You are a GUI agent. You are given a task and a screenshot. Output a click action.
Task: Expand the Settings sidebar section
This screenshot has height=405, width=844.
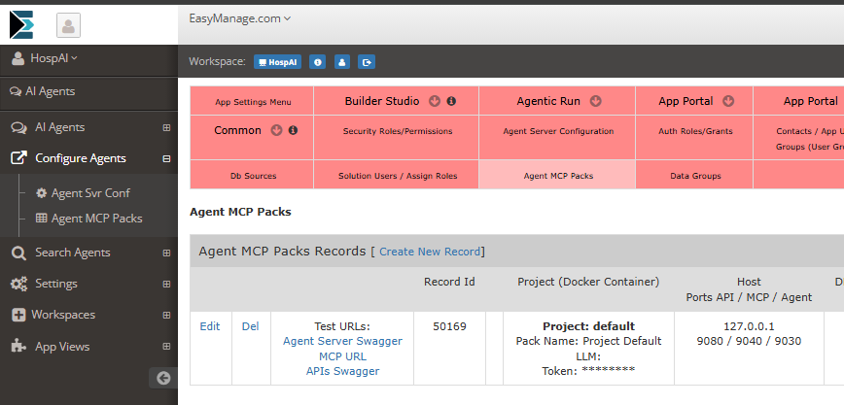166,284
